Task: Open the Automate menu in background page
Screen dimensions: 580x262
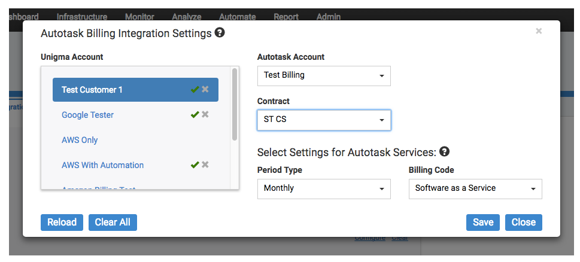Action: point(238,17)
